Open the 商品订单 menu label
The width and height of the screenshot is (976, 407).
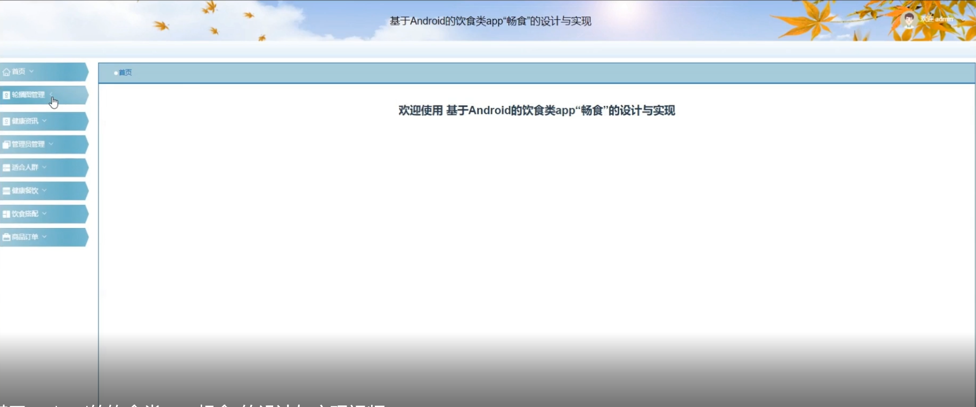point(25,237)
